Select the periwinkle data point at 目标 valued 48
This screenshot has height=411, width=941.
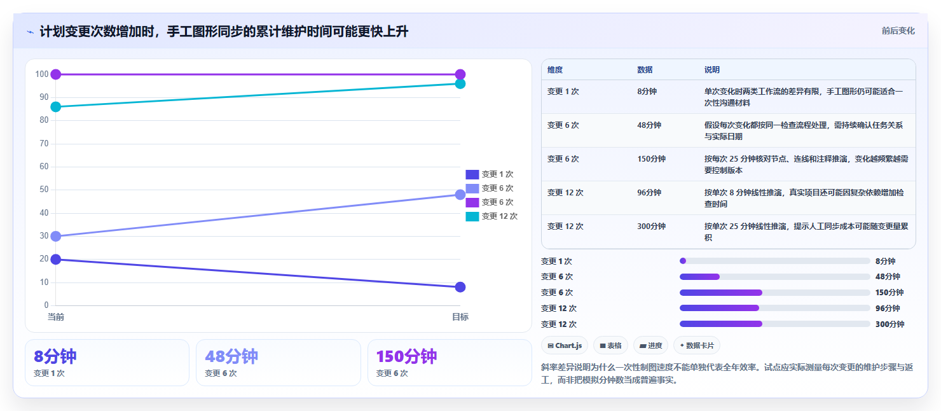coord(460,195)
